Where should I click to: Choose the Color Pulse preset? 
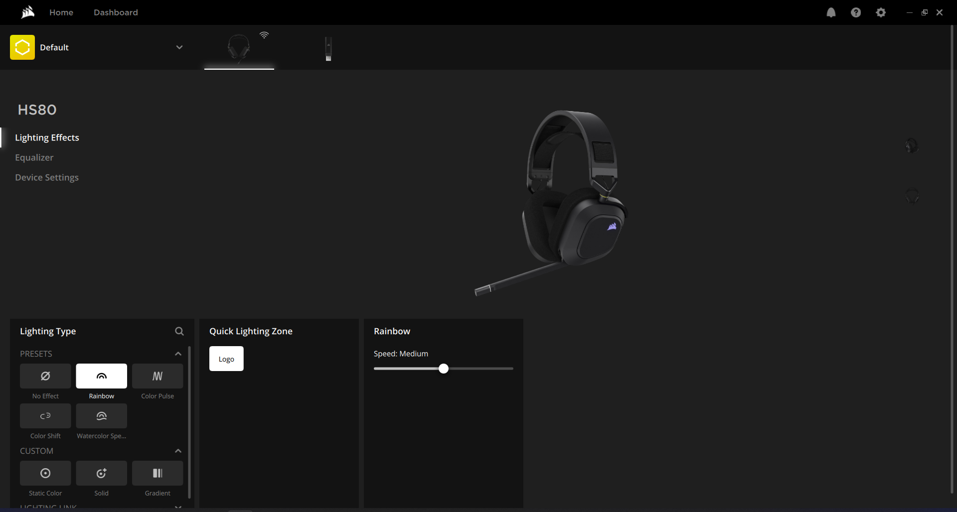(x=158, y=376)
